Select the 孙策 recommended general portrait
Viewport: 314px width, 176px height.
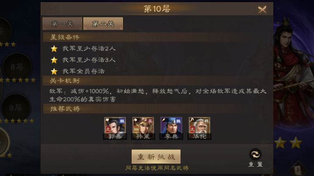click(x=143, y=128)
